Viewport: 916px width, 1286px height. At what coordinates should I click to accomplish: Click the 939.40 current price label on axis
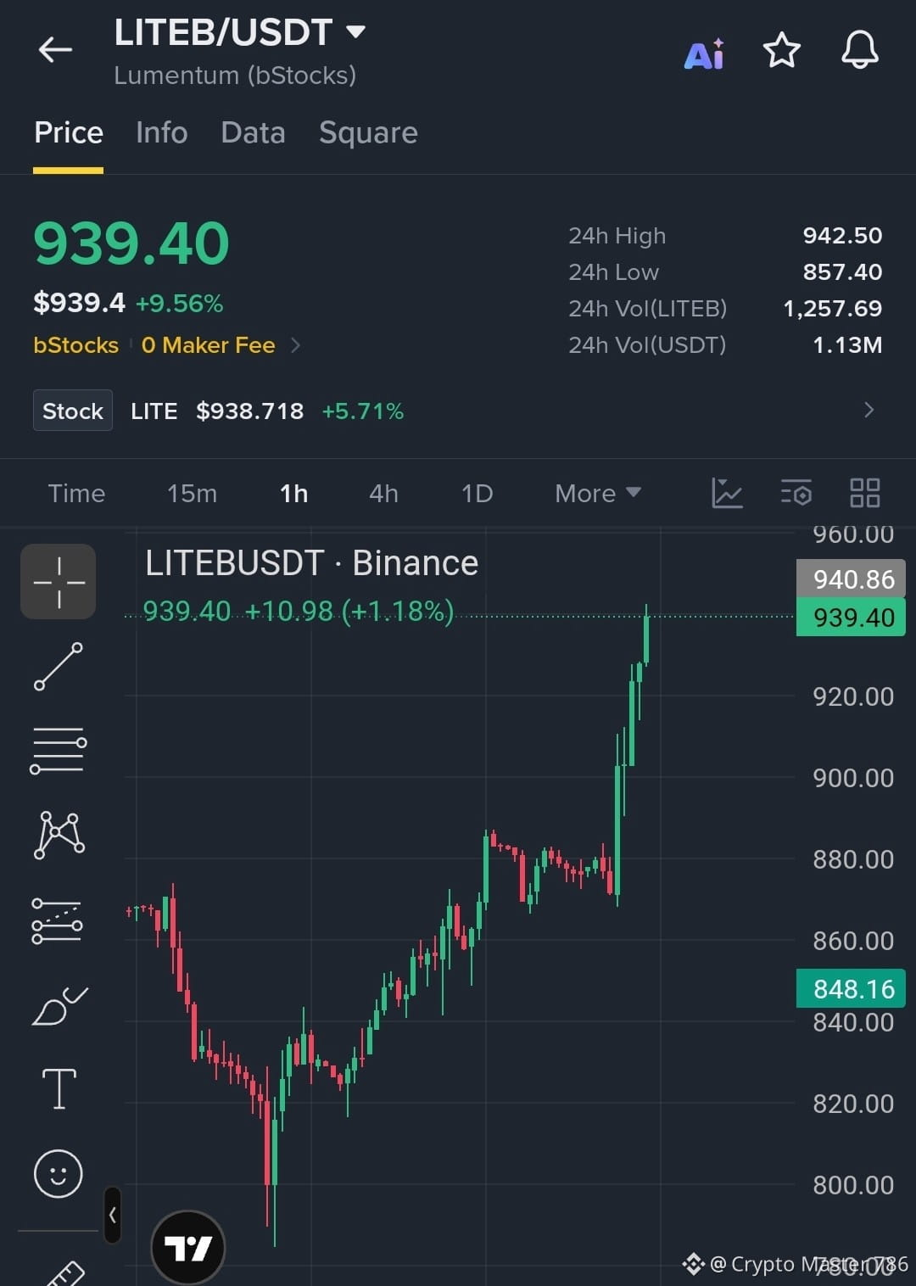(852, 618)
